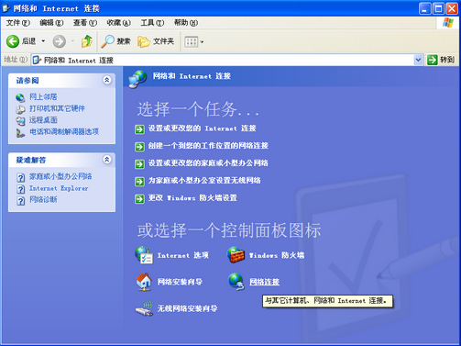
Task: Collapse the 请参阅 panel chevron
Action: tap(106, 80)
